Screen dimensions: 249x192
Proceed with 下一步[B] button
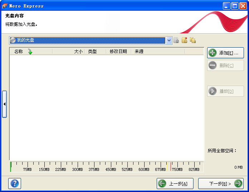click(221, 183)
